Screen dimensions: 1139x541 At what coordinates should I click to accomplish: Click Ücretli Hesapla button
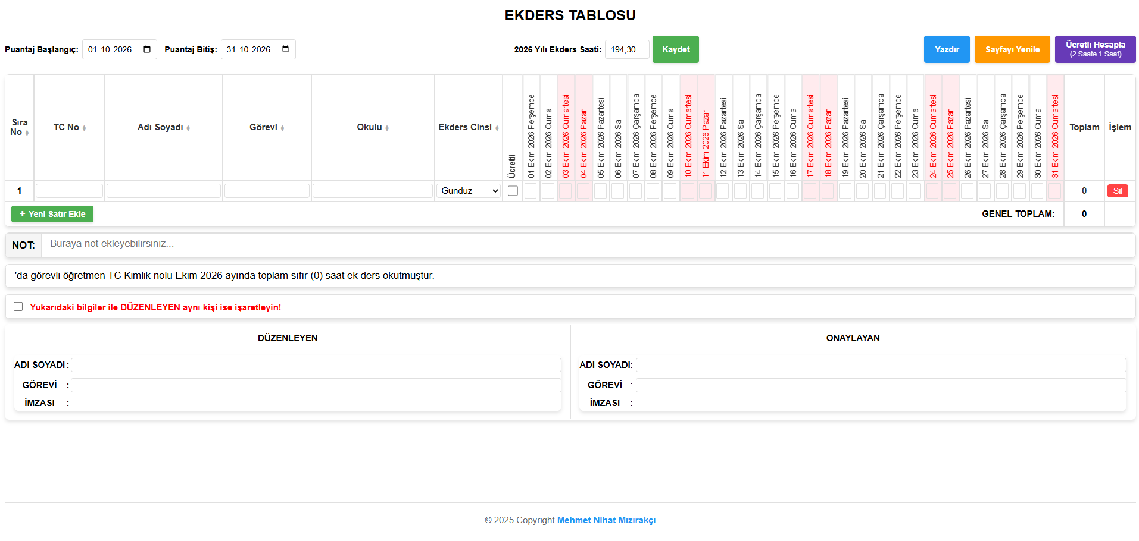[1096, 49]
